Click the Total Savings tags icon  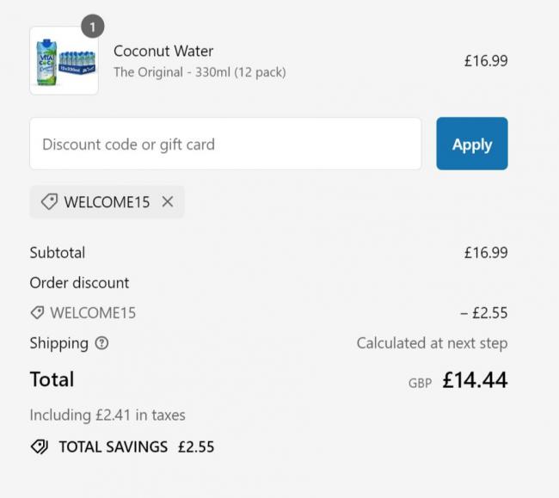tap(40, 446)
